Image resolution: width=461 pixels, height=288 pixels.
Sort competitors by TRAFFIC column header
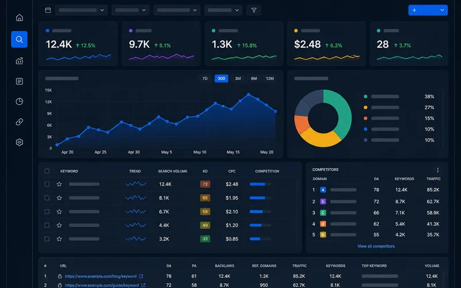coord(433,179)
